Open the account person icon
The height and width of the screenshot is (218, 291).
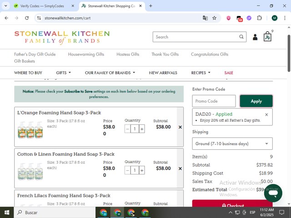point(255,37)
